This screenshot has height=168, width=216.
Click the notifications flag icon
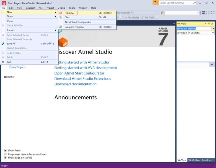click(x=156, y=2)
